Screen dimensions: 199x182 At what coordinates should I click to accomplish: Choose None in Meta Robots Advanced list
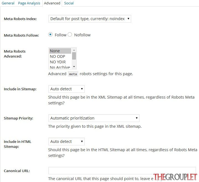[x=60, y=51]
